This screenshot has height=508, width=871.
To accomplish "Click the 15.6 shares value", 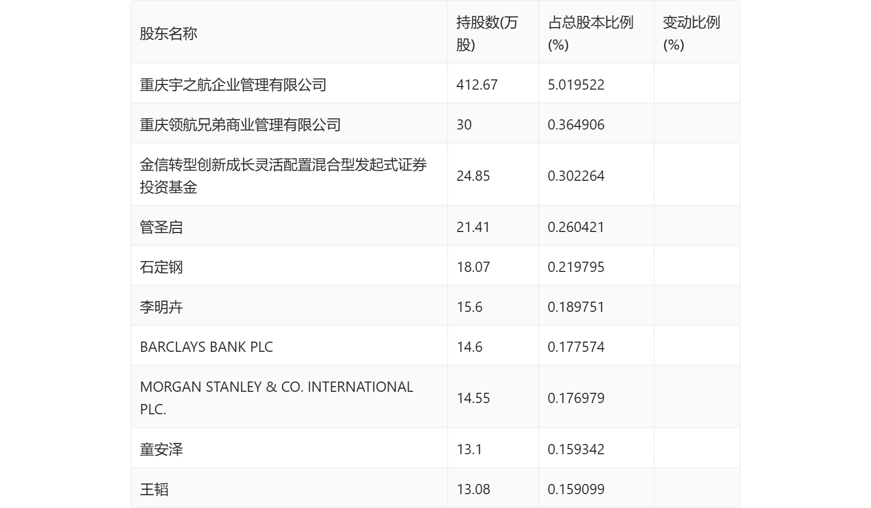I will pos(470,307).
